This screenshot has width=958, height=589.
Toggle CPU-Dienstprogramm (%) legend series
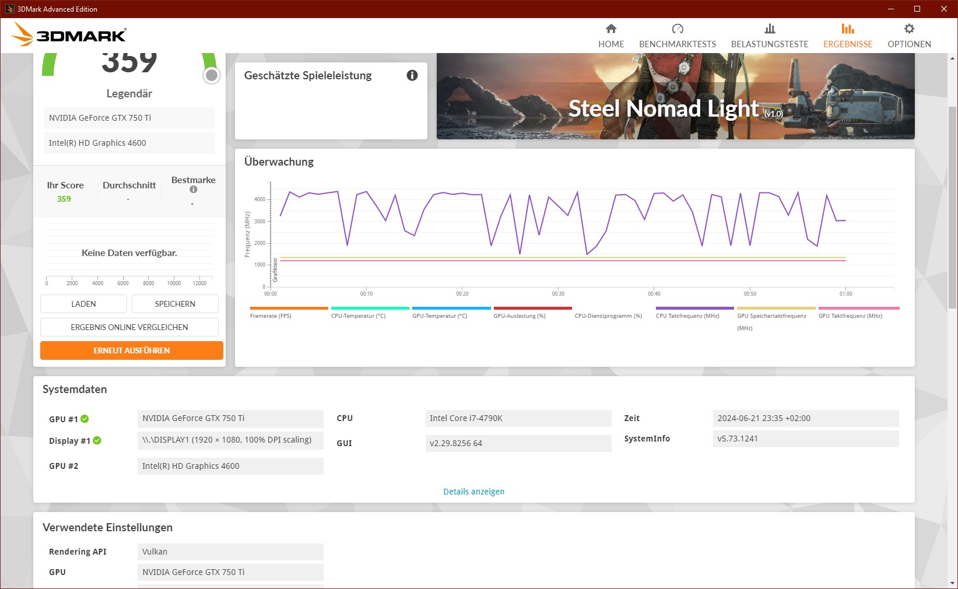click(x=608, y=315)
